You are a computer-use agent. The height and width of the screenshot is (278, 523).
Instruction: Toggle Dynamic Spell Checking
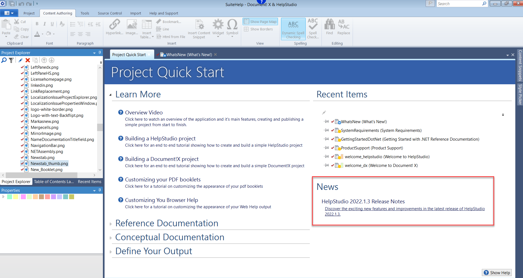293,29
